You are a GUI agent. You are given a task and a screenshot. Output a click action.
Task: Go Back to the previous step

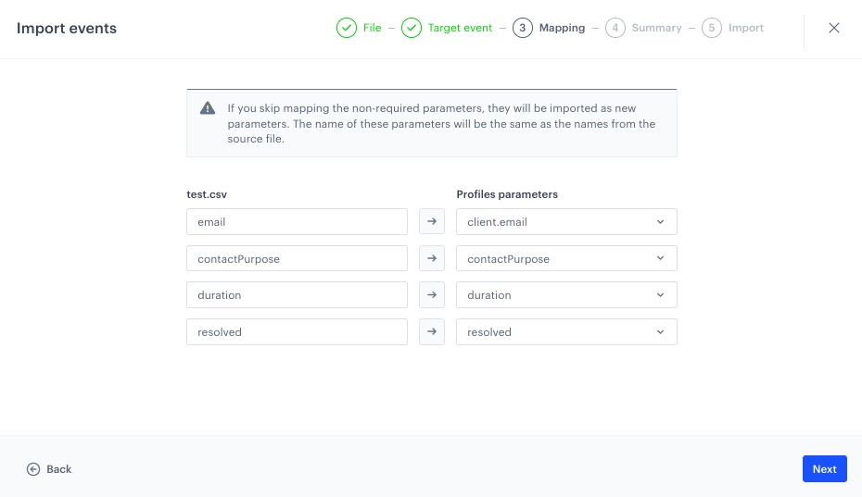click(50, 469)
